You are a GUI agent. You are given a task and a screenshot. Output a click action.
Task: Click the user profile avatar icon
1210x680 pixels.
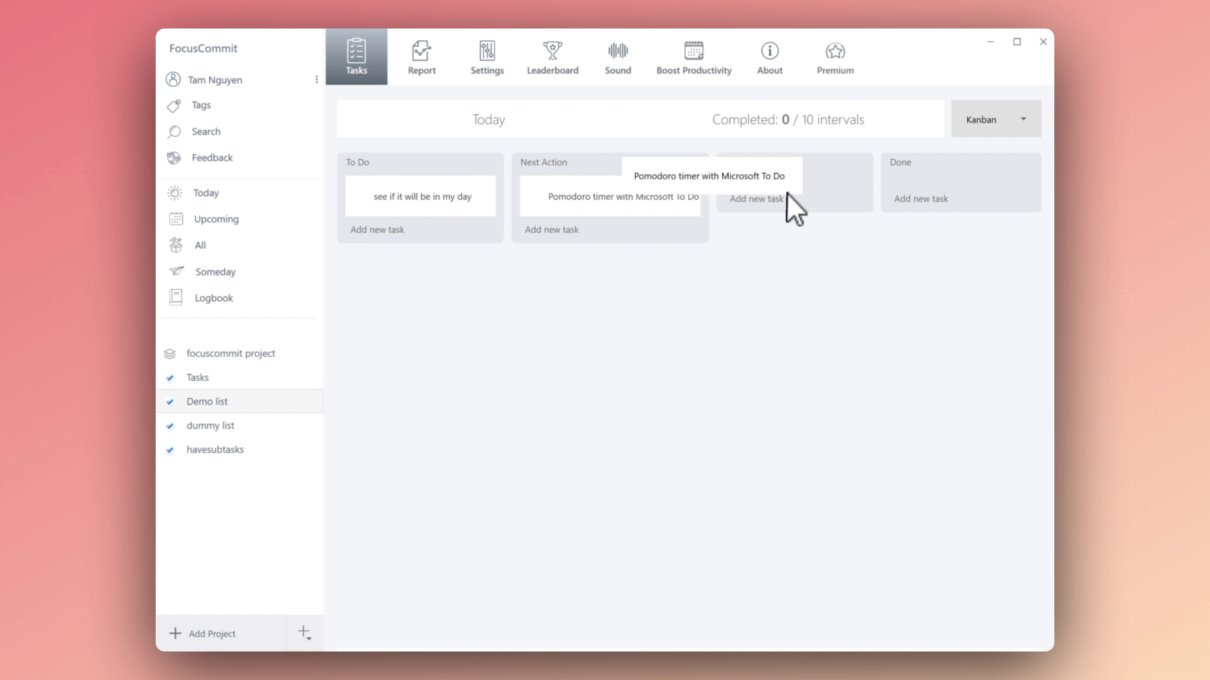click(x=173, y=79)
